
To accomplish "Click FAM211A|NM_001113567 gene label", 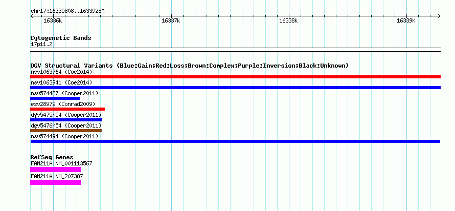I will (61, 163).
